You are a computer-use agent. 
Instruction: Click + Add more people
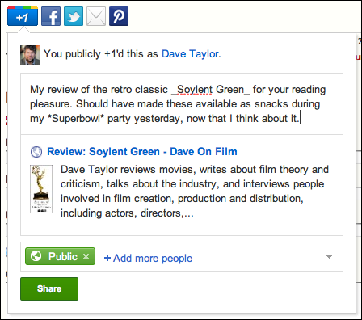(148, 258)
